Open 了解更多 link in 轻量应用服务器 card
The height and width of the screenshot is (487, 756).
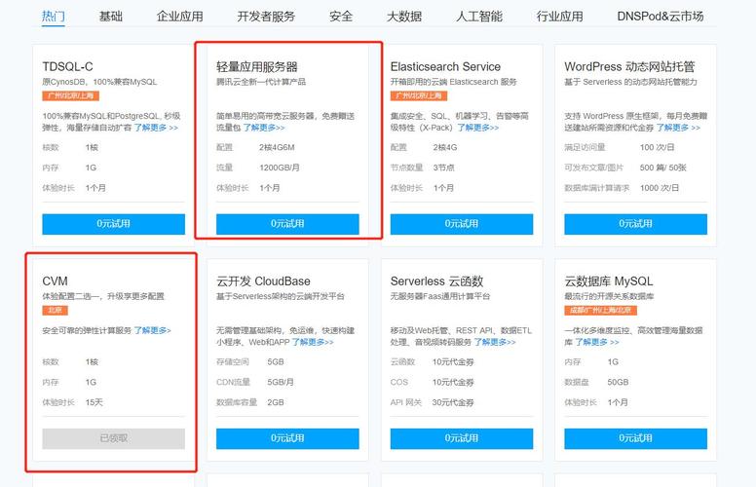(x=264, y=128)
